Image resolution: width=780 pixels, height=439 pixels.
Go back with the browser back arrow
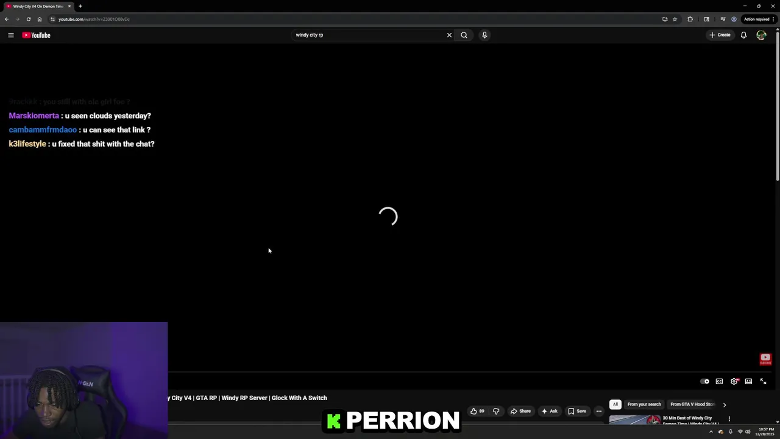pos(7,19)
